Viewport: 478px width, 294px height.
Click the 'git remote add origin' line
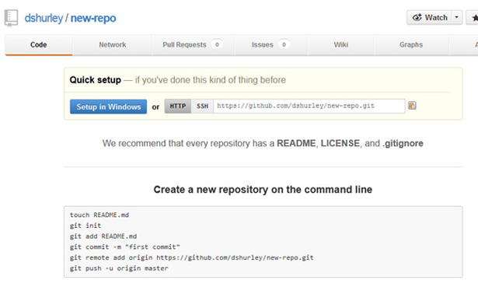[x=192, y=257]
